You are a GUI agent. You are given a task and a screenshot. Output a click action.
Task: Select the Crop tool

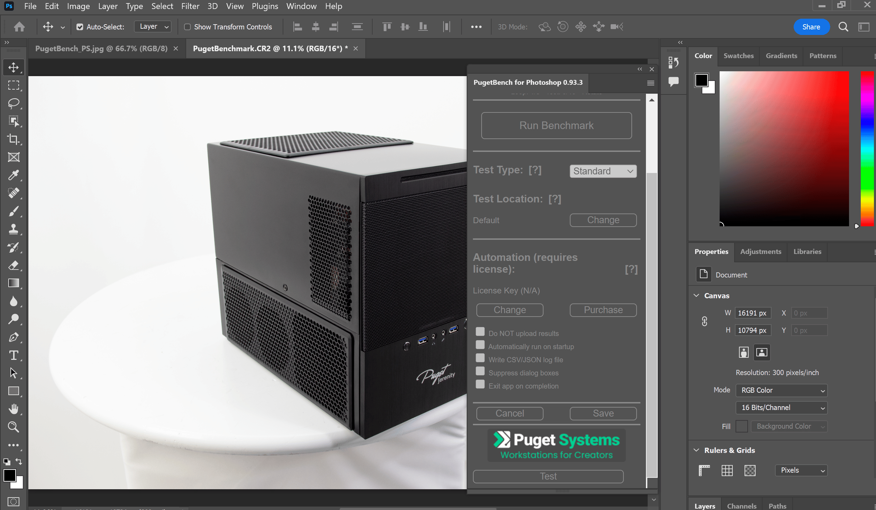(x=13, y=139)
